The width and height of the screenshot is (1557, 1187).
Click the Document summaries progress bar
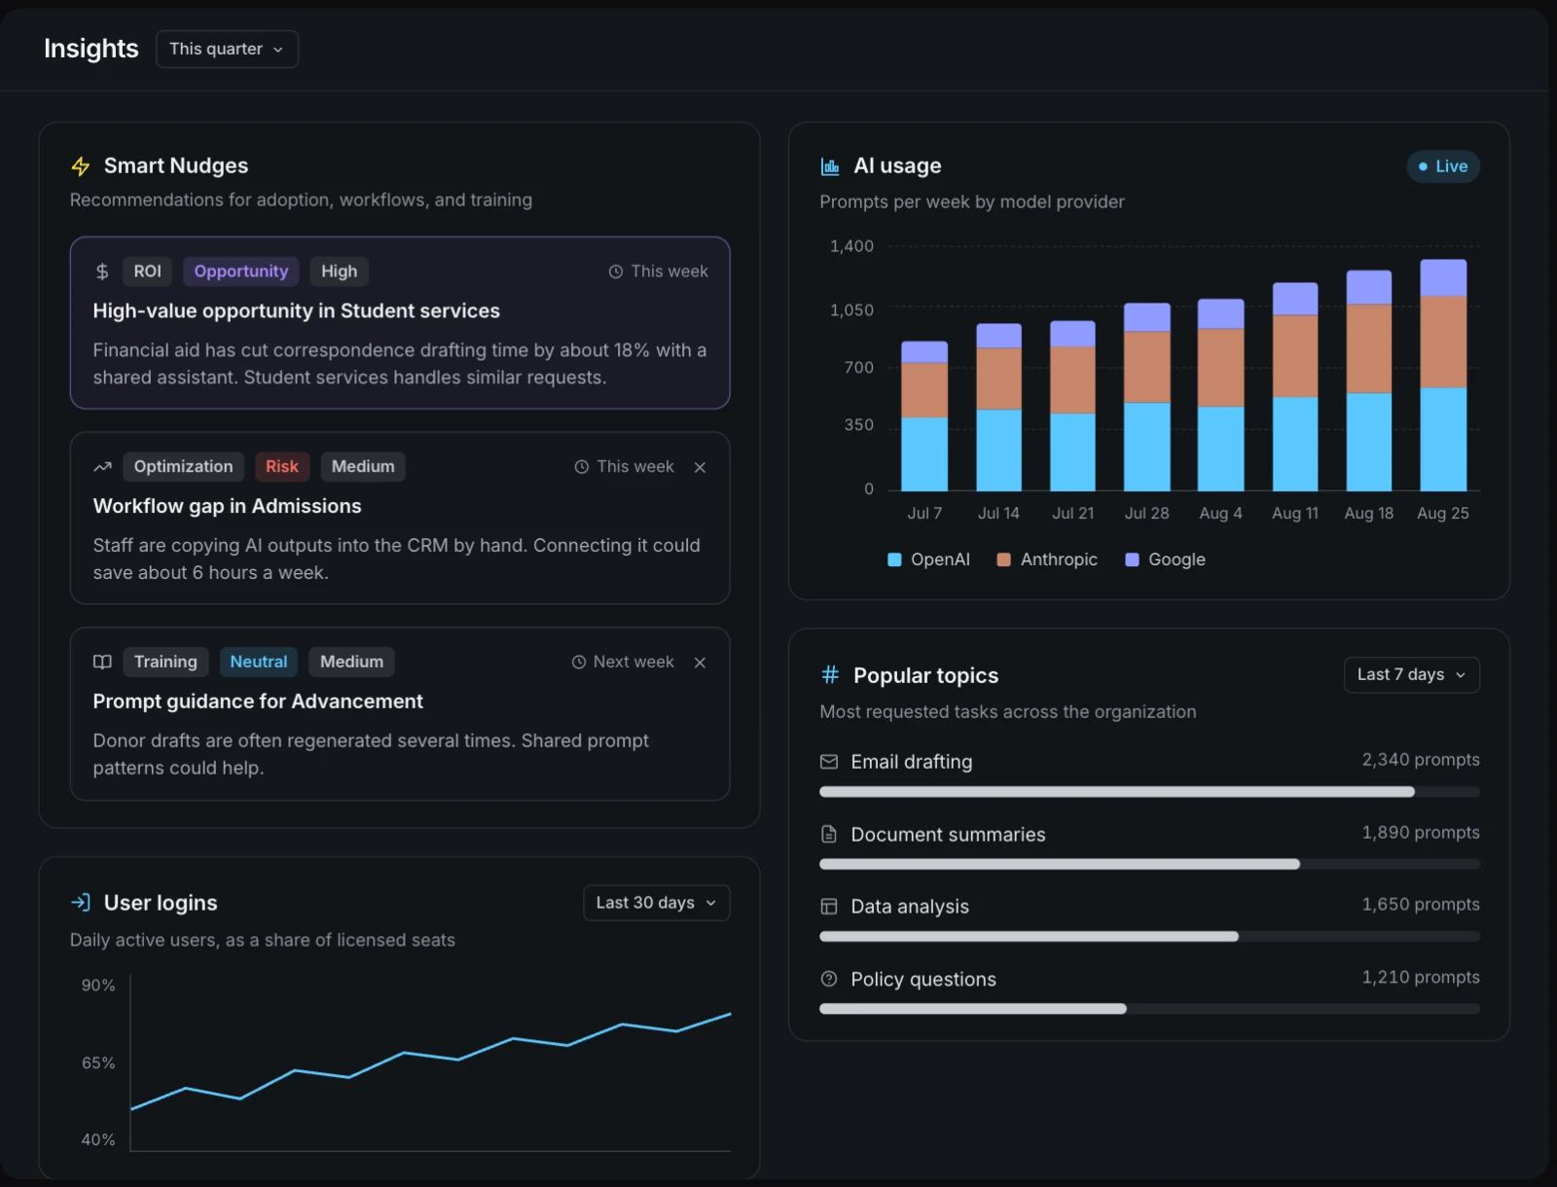click(x=1149, y=864)
